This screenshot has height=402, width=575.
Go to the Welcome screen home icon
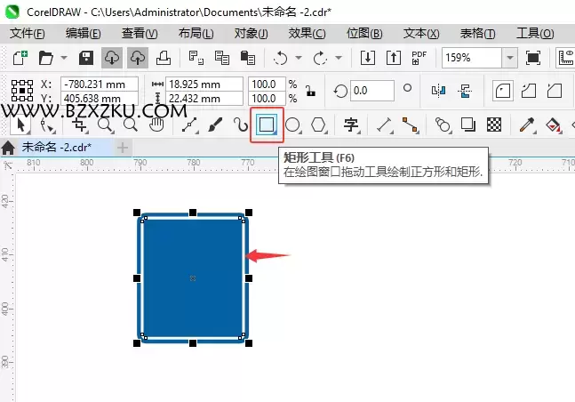coord(8,148)
